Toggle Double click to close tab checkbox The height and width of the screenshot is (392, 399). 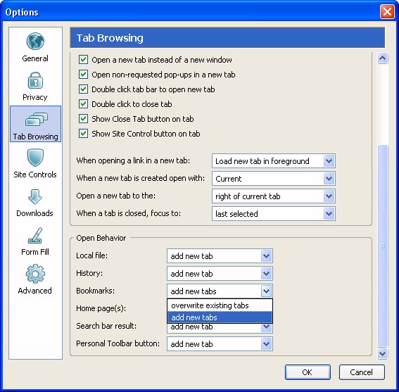click(x=83, y=104)
